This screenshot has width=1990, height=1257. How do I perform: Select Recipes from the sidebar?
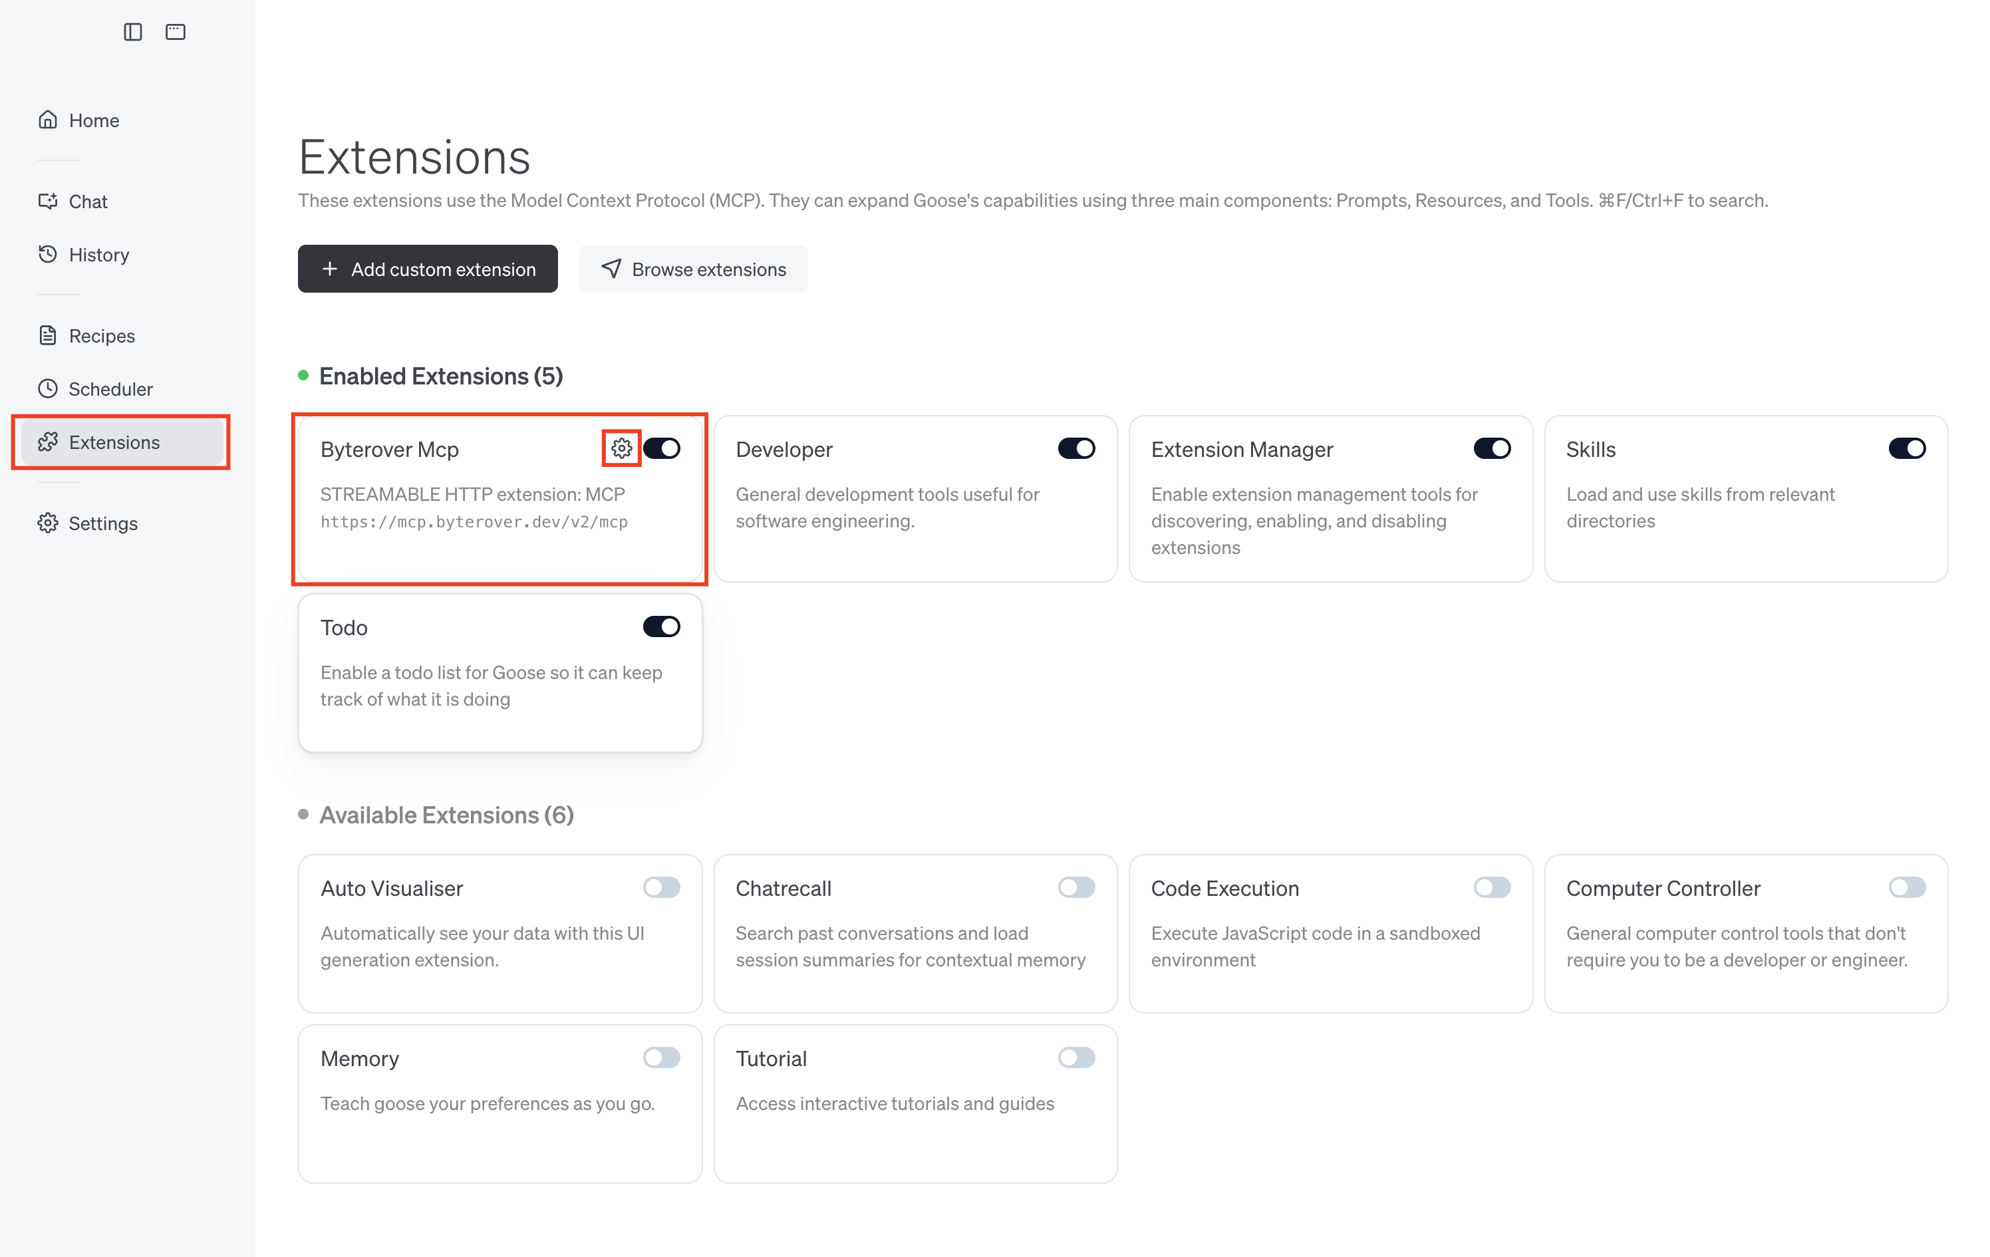coord(102,335)
